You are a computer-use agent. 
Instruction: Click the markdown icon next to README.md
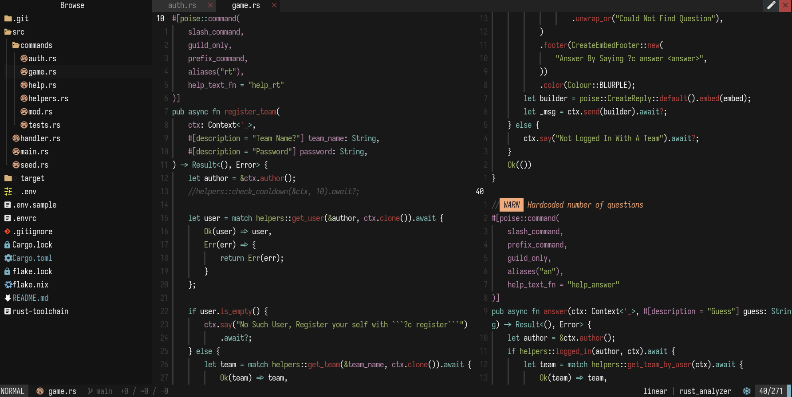click(8, 298)
